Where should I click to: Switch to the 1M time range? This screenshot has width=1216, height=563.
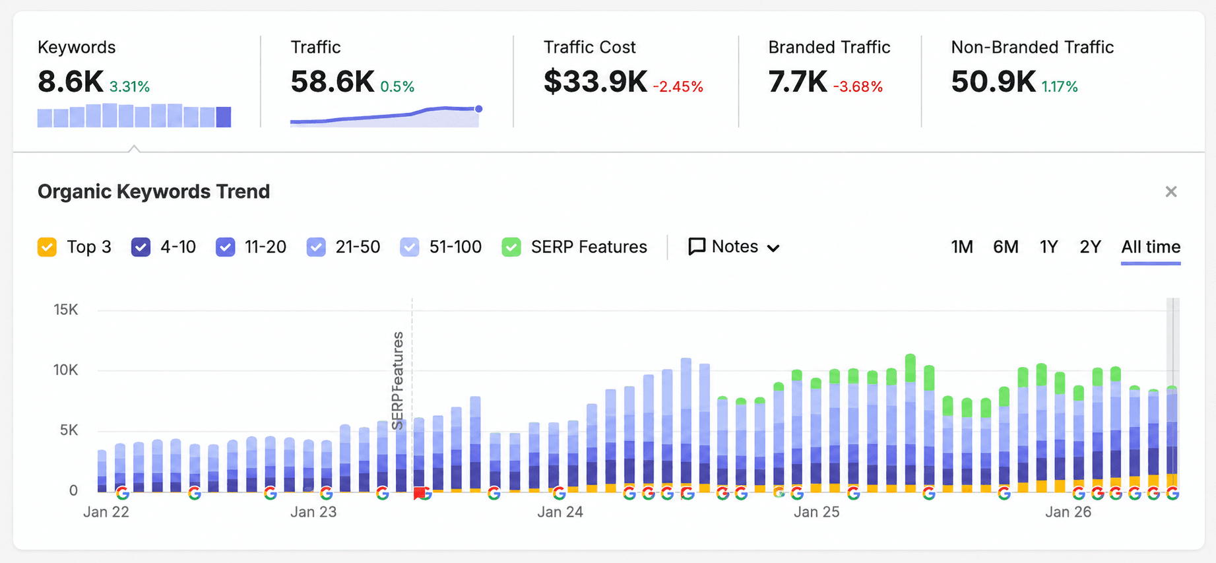click(962, 247)
